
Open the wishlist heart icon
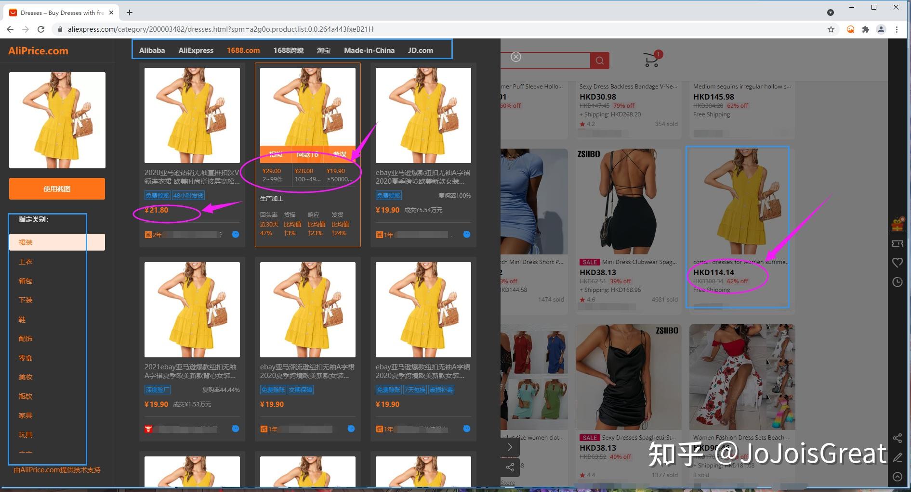coord(897,263)
